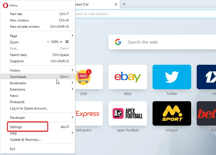This screenshot has height=155, width=216.
Task: Expand the Extensions submenu arrow
Action: click(73, 89)
